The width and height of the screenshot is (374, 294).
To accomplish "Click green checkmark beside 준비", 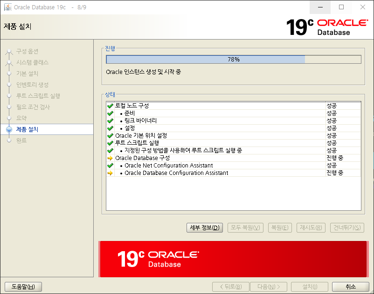I will (x=110, y=113).
